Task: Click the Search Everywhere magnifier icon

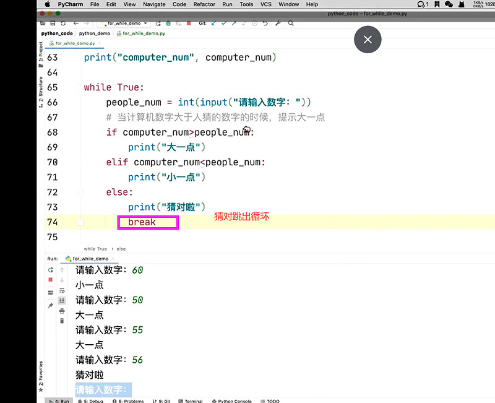Action: [x=291, y=24]
